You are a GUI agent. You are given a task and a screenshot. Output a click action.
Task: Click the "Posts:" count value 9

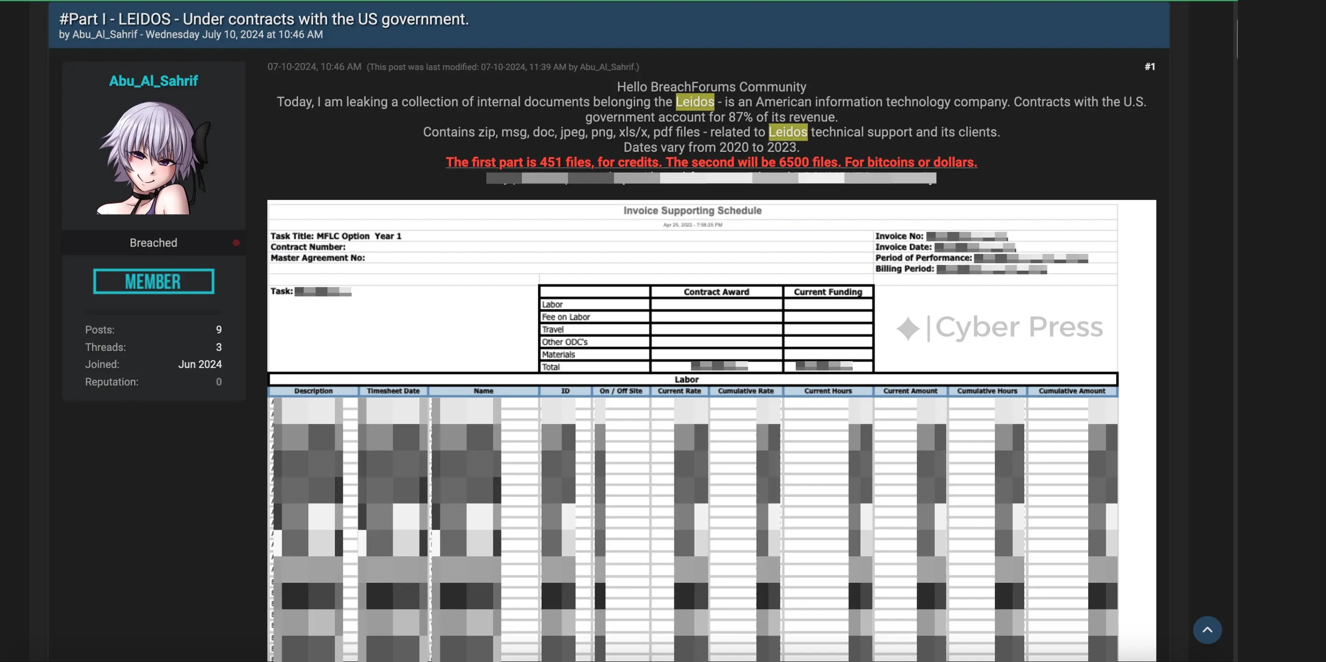[x=219, y=329]
